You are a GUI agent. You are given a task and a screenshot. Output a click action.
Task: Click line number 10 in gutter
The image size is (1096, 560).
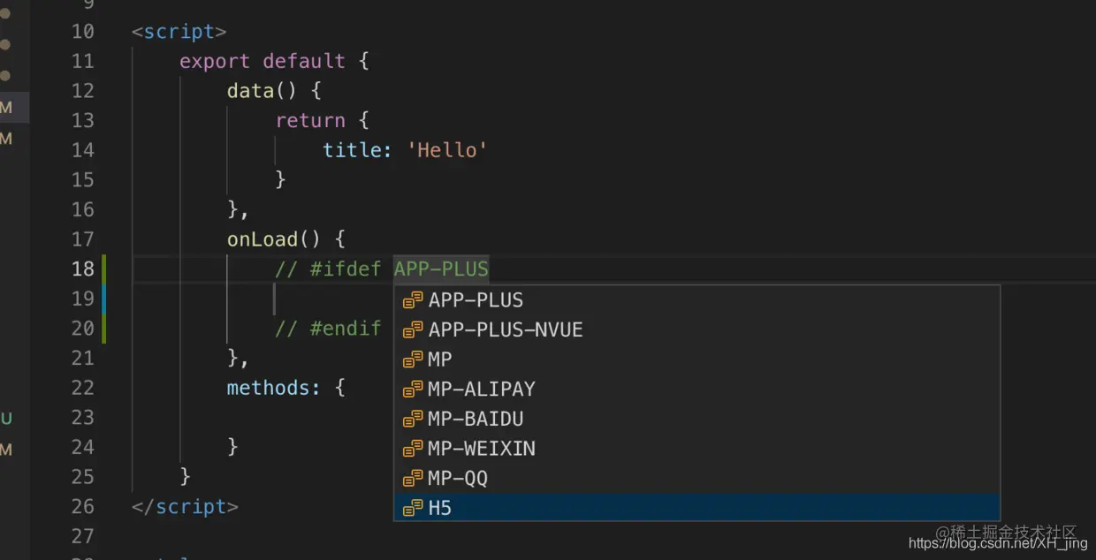[x=83, y=32]
